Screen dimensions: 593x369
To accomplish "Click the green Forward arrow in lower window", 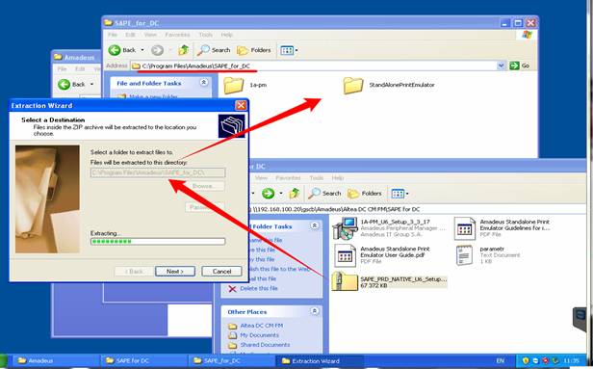I will click(x=269, y=194).
